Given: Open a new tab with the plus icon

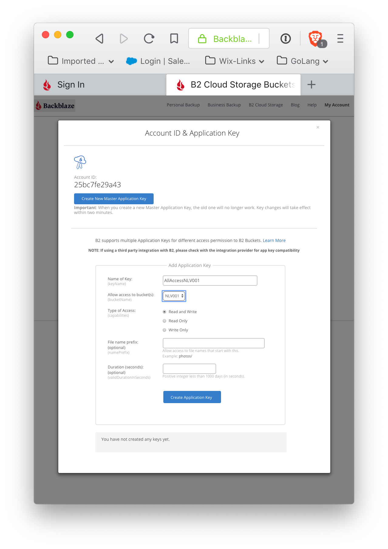Looking at the screenshot, I should [x=311, y=85].
